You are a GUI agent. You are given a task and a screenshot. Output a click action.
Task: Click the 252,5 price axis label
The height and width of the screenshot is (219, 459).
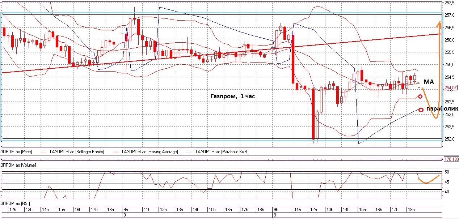coord(450,127)
